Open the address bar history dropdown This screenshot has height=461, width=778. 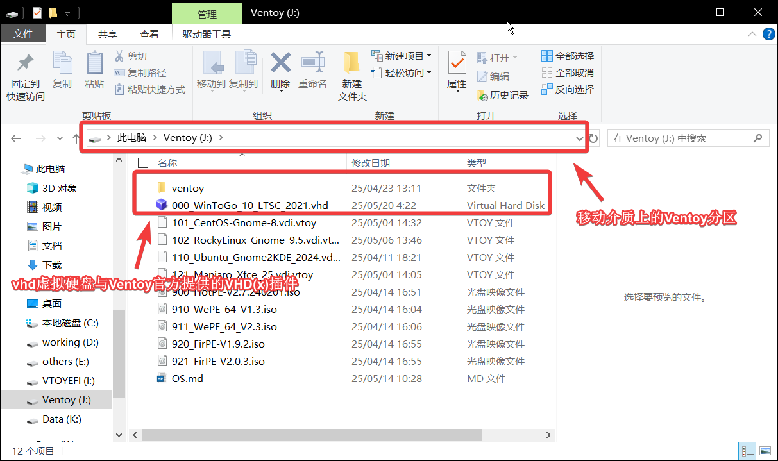point(579,138)
